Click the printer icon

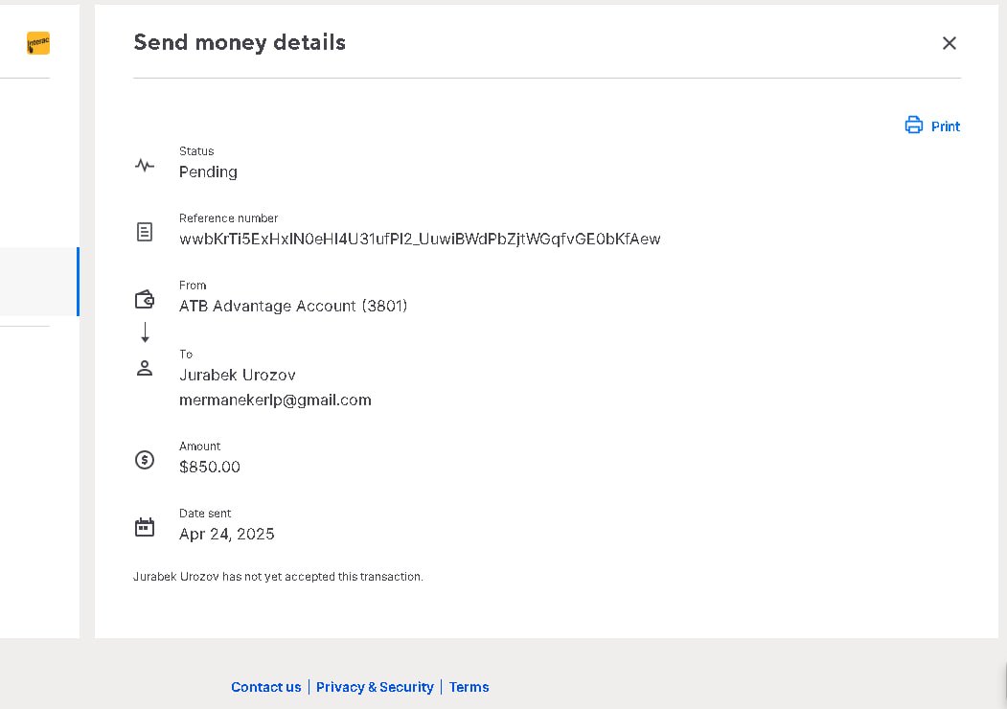tap(914, 126)
